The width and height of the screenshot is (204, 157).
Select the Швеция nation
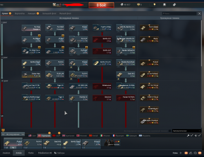(131, 136)
